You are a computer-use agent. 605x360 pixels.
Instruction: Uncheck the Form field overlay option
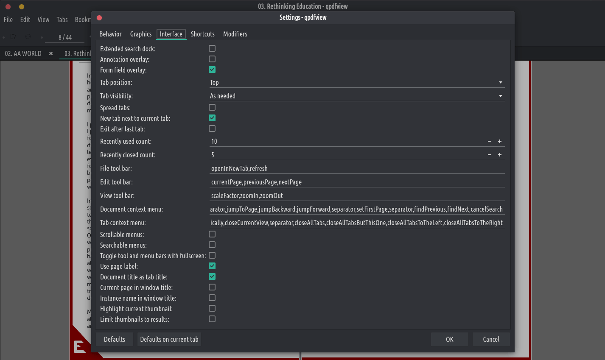212,70
